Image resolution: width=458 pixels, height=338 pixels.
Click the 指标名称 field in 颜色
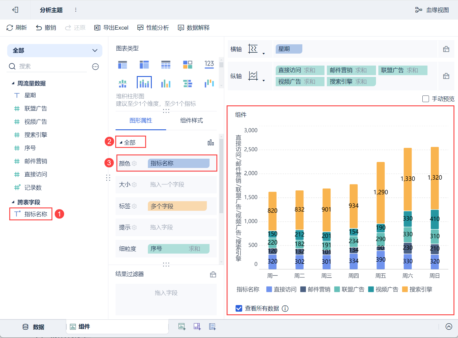tap(179, 163)
